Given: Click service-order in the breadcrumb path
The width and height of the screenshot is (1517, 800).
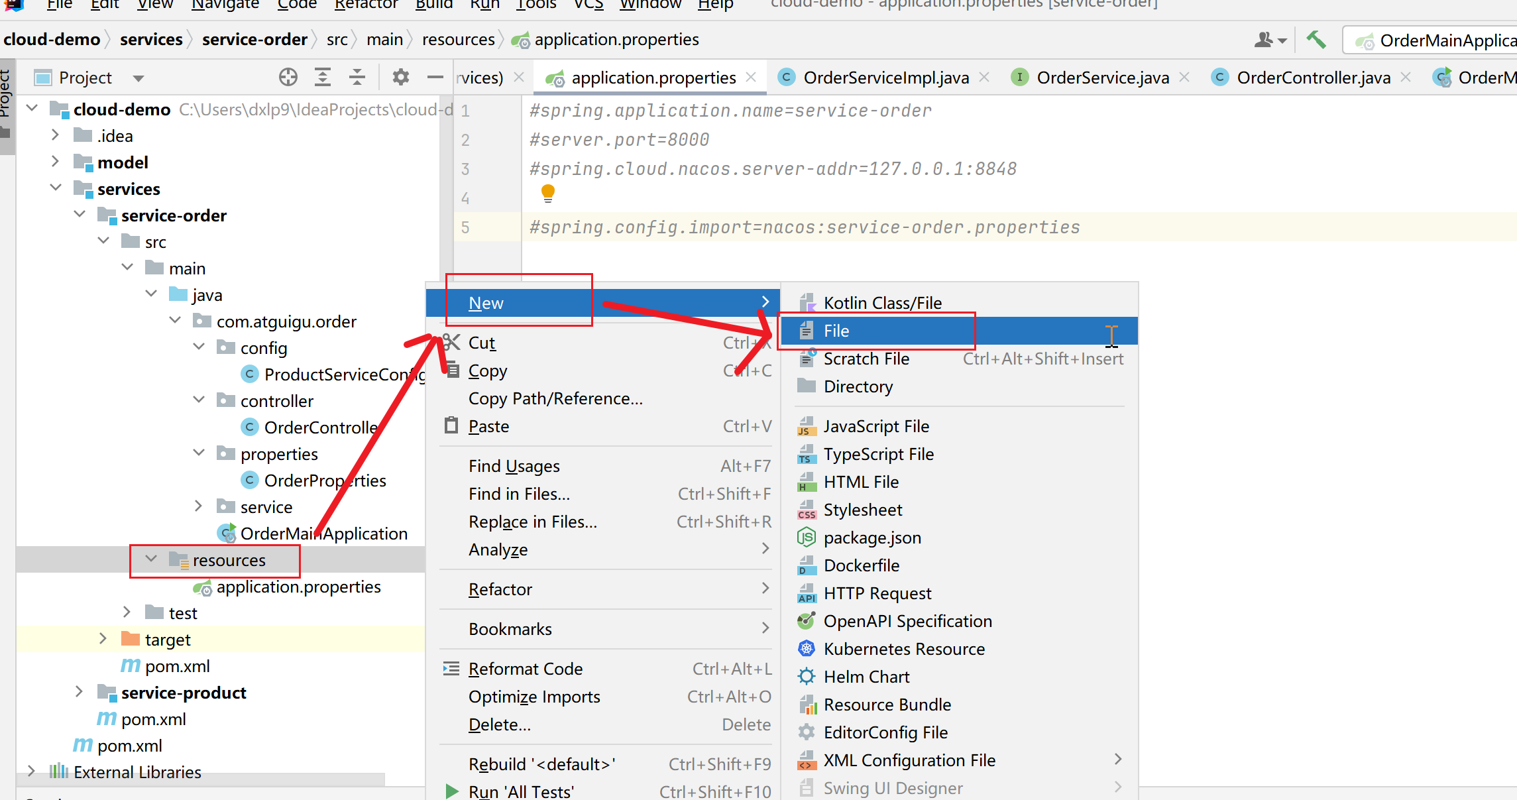Looking at the screenshot, I should pyautogui.click(x=254, y=40).
